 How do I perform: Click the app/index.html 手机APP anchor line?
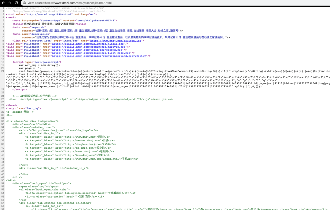[x=82, y=159]
